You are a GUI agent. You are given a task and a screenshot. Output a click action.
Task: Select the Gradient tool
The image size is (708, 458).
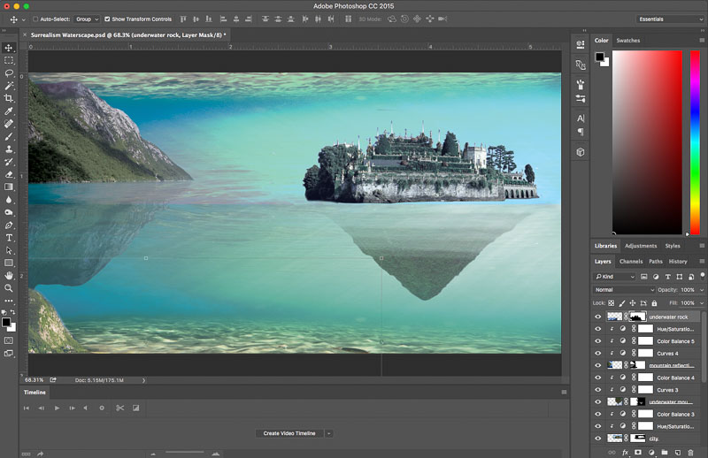9,187
